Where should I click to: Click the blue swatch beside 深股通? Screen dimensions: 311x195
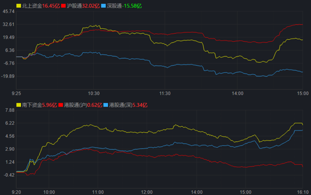tap(103, 6)
